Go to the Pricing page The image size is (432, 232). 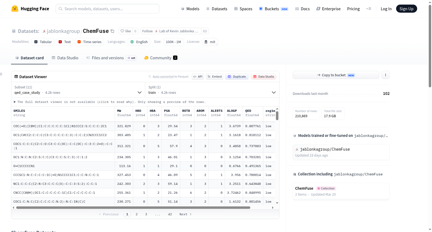coord(353,9)
